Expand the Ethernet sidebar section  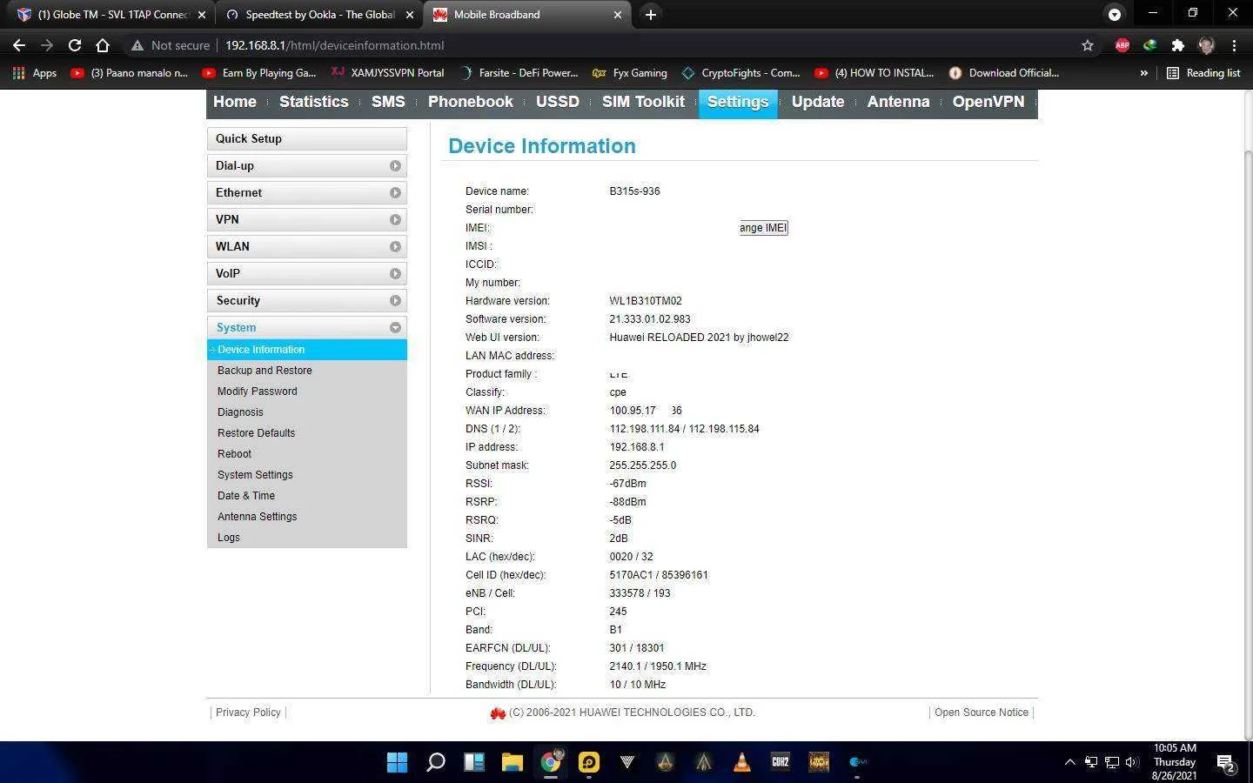307,192
